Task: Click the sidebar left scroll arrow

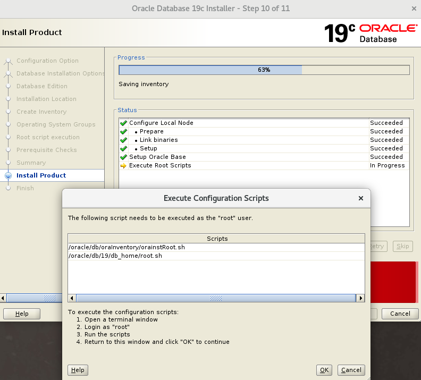Action: [3, 298]
